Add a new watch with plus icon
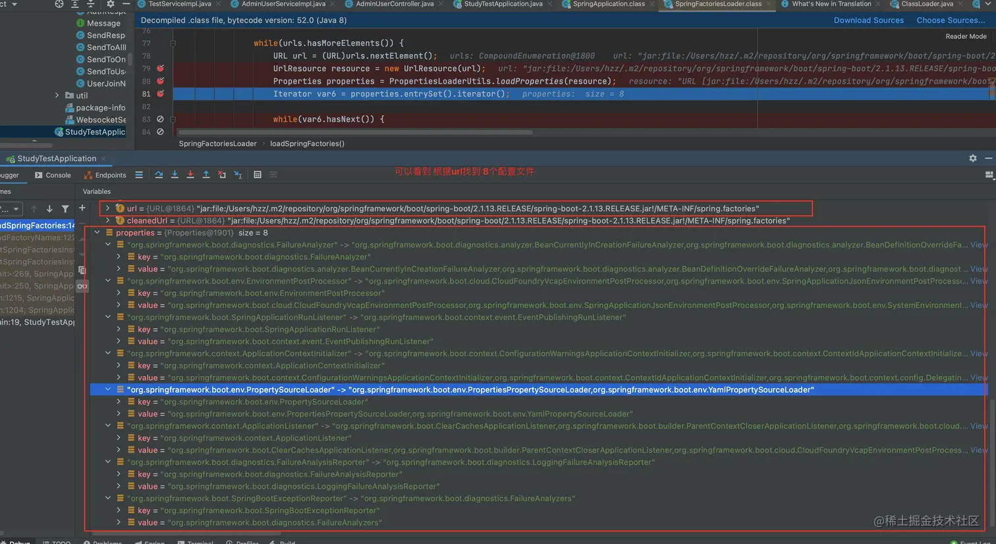This screenshot has height=544, width=996. coord(82,208)
